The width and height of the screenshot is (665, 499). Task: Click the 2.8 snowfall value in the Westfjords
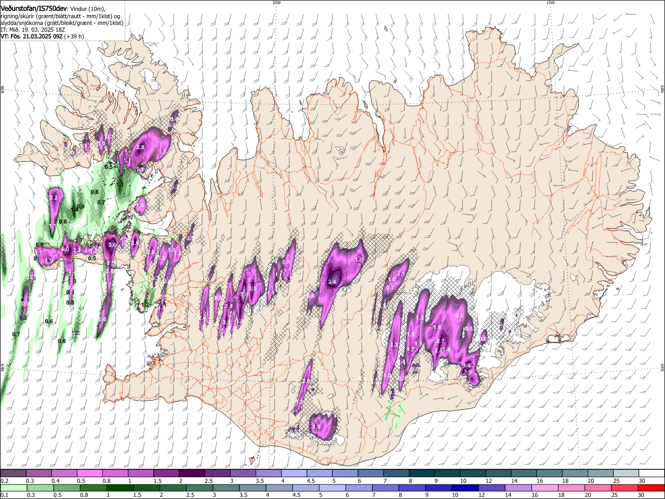[140, 148]
